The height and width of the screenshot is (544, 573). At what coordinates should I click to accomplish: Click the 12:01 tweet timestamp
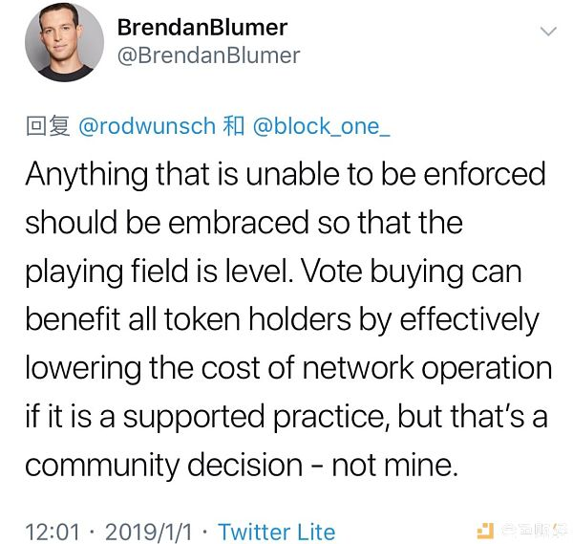[x=53, y=532]
